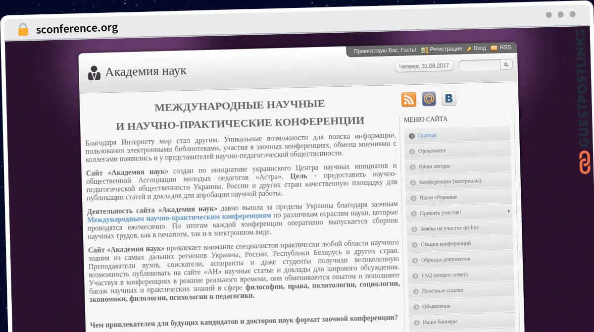This screenshot has height=332, width=594.
Task: Click the orange RSS feed icon
Action: tap(408, 99)
